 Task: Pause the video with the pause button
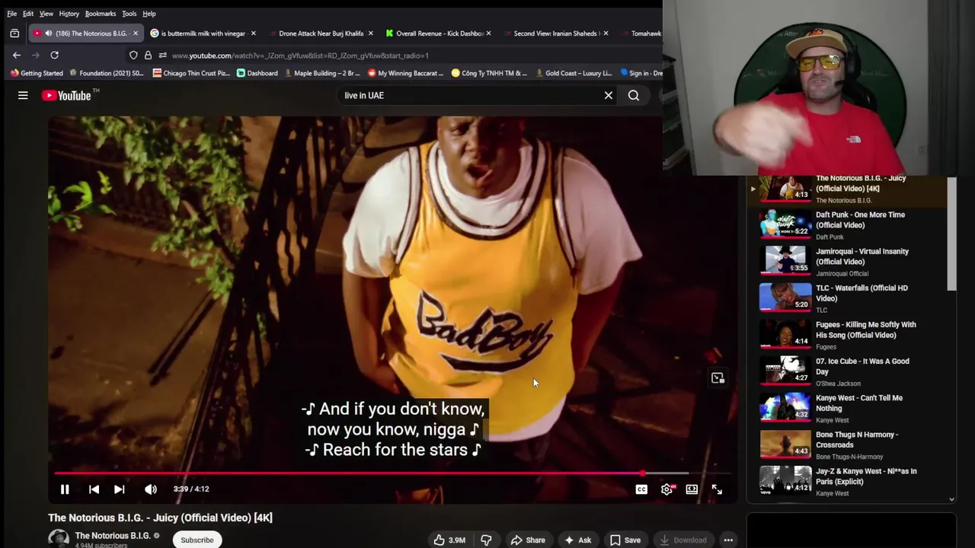pos(65,489)
